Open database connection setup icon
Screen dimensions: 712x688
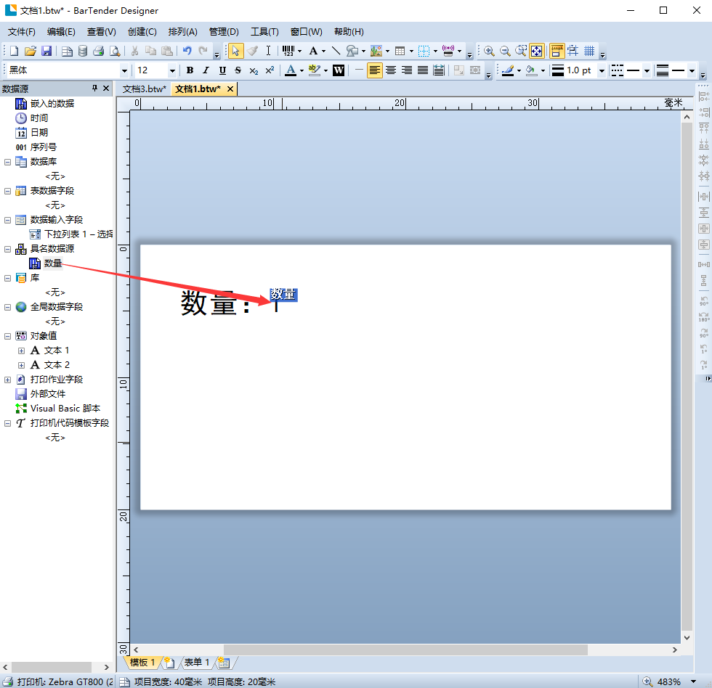pos(83,51)
